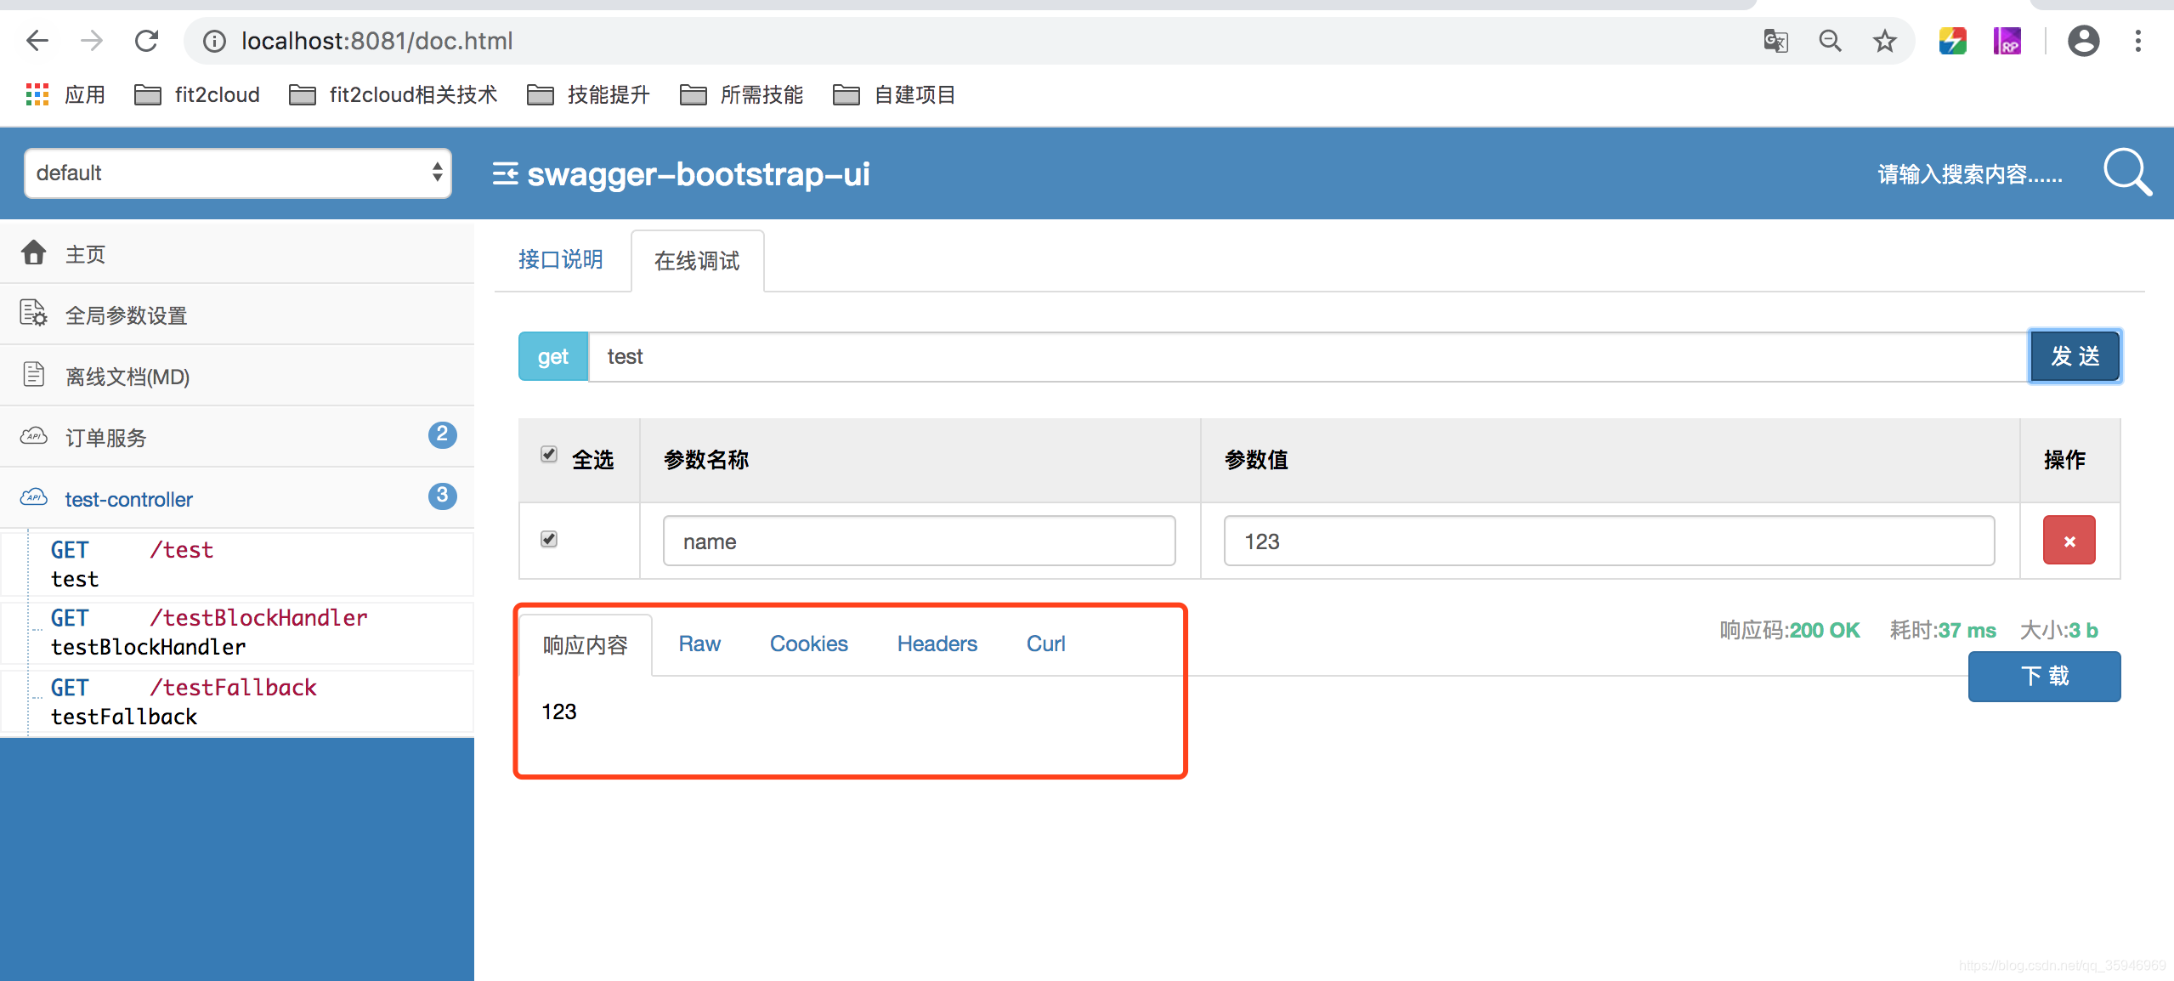Image resolution: width=2174 pixels, height=981 pixels.
Task: Click the 大小 3 b text
Action: tap(2058, 630)
